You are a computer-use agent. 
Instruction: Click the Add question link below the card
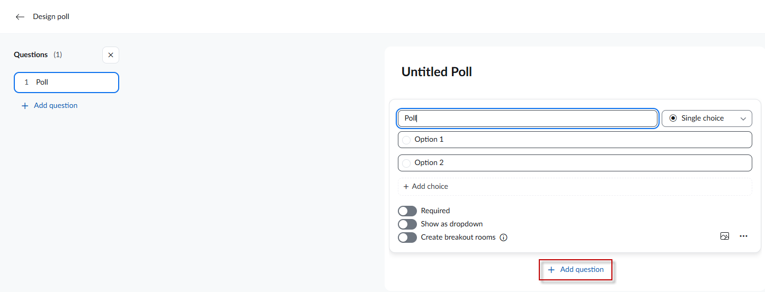coord(582,270)
